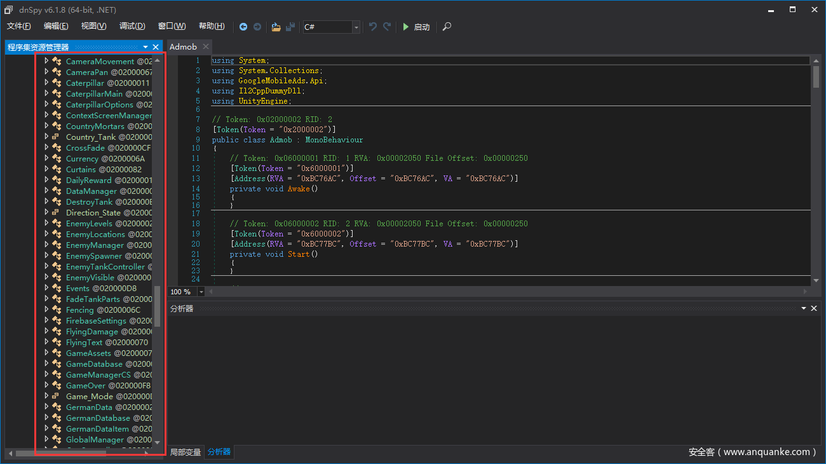Screen dimensions: 826x464
Task: Expand the EnemyManager tree node
Action: (x=46, y=245)
